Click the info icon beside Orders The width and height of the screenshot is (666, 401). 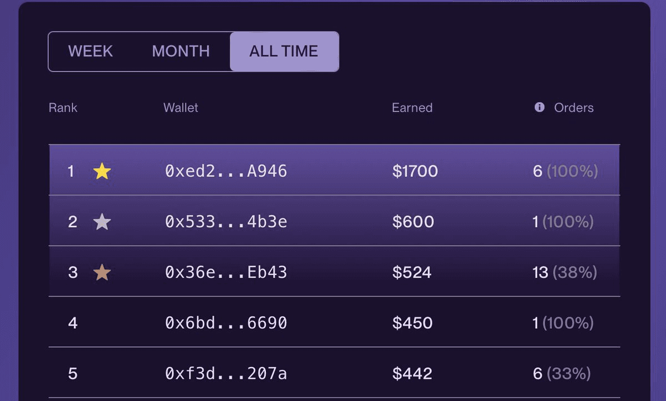539,107
